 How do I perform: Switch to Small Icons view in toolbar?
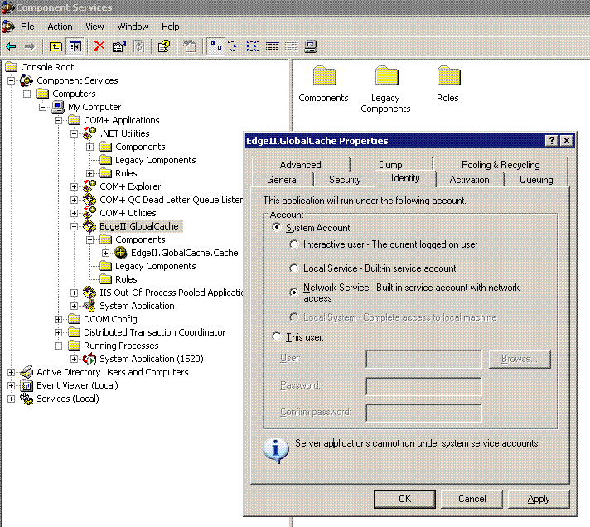[x=234, y=46]
